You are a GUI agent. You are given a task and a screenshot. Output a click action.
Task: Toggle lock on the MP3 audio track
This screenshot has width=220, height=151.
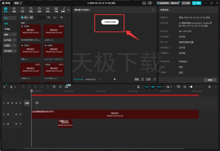point(8,114)
